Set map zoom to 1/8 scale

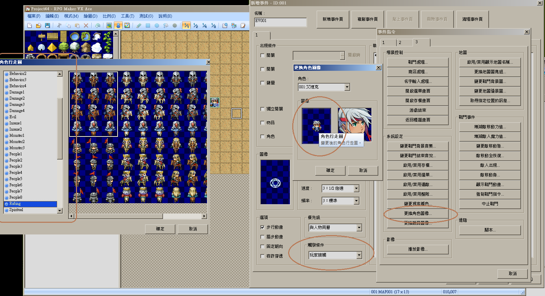(214, 25)
